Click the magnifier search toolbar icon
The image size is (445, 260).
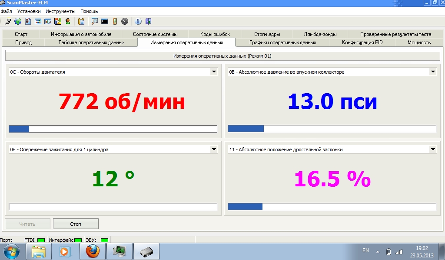coord(94,21)
